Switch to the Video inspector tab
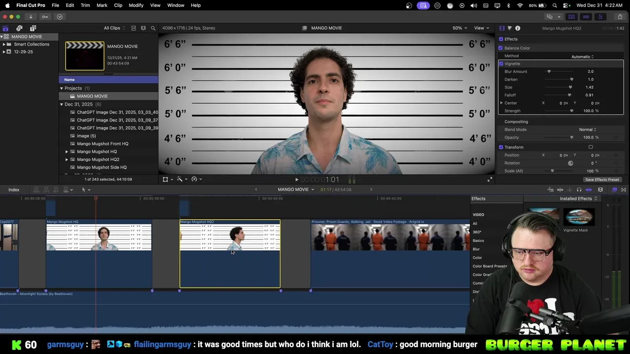Screen dimensions: 630x354 (x=502, y=28)
